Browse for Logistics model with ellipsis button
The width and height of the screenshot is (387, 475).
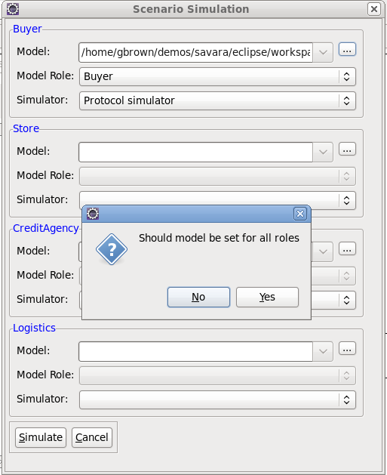point(347,348)
